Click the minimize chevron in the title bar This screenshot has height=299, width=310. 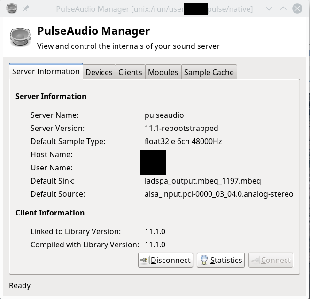coord(269,9)
